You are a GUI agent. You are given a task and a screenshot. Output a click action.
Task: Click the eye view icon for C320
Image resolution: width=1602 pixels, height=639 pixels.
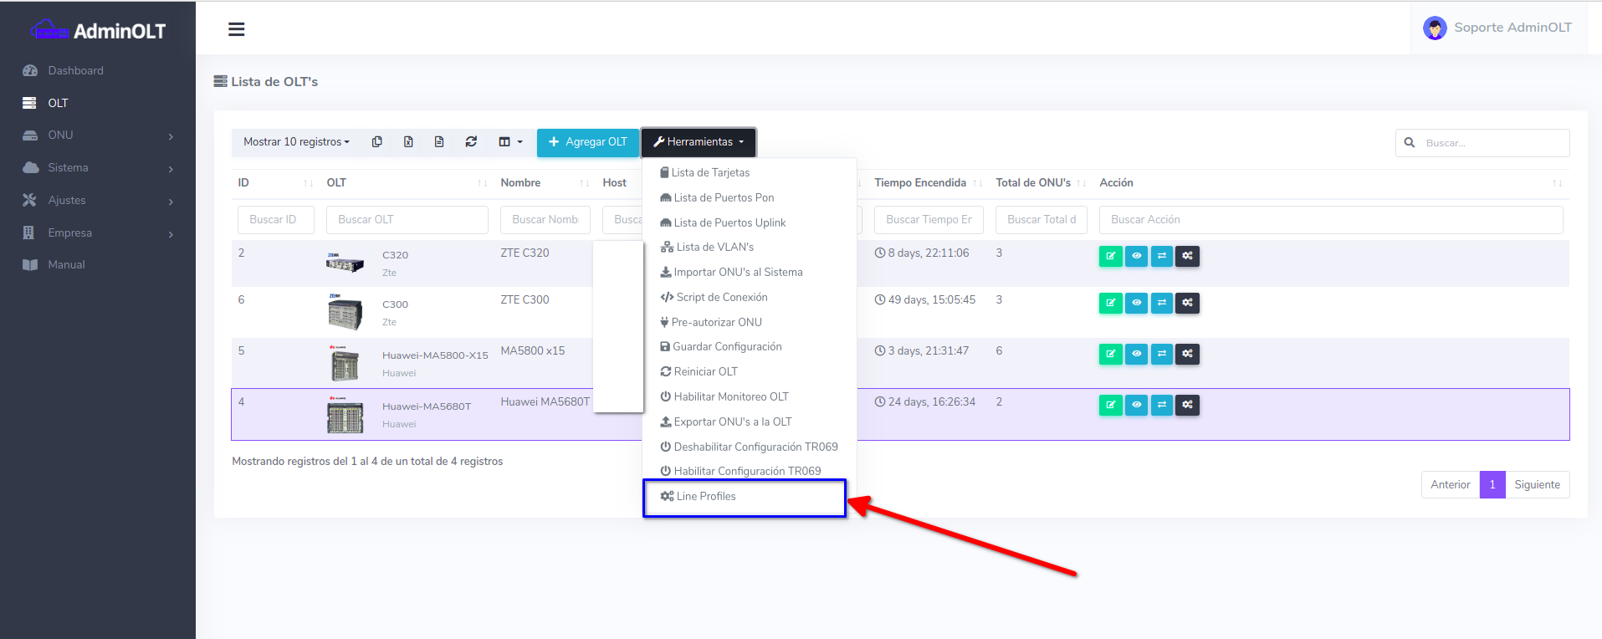pyautogui.click(x=1136, y=256)
